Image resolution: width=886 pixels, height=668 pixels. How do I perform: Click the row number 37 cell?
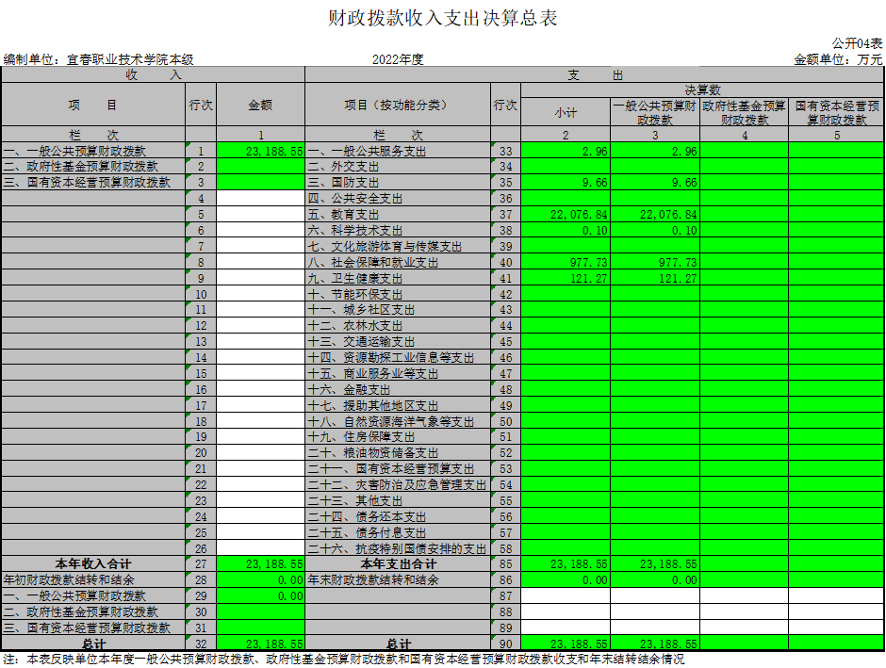(505, 215)
